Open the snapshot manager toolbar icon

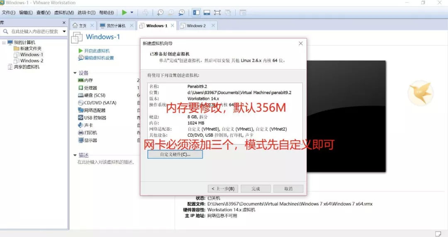pyautogui.click(x=181, y=12)
